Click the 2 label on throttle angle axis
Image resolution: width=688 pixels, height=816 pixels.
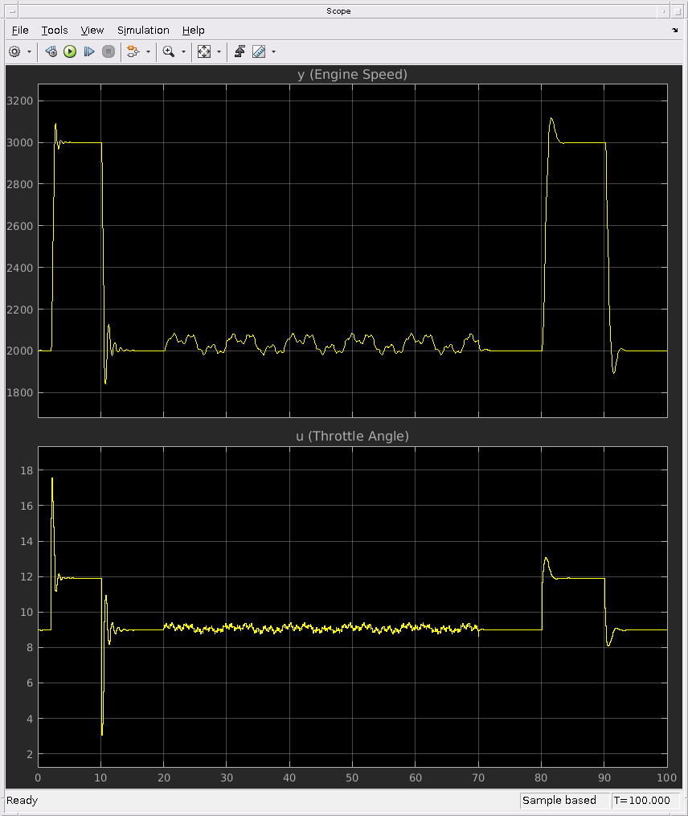[30, 754]
